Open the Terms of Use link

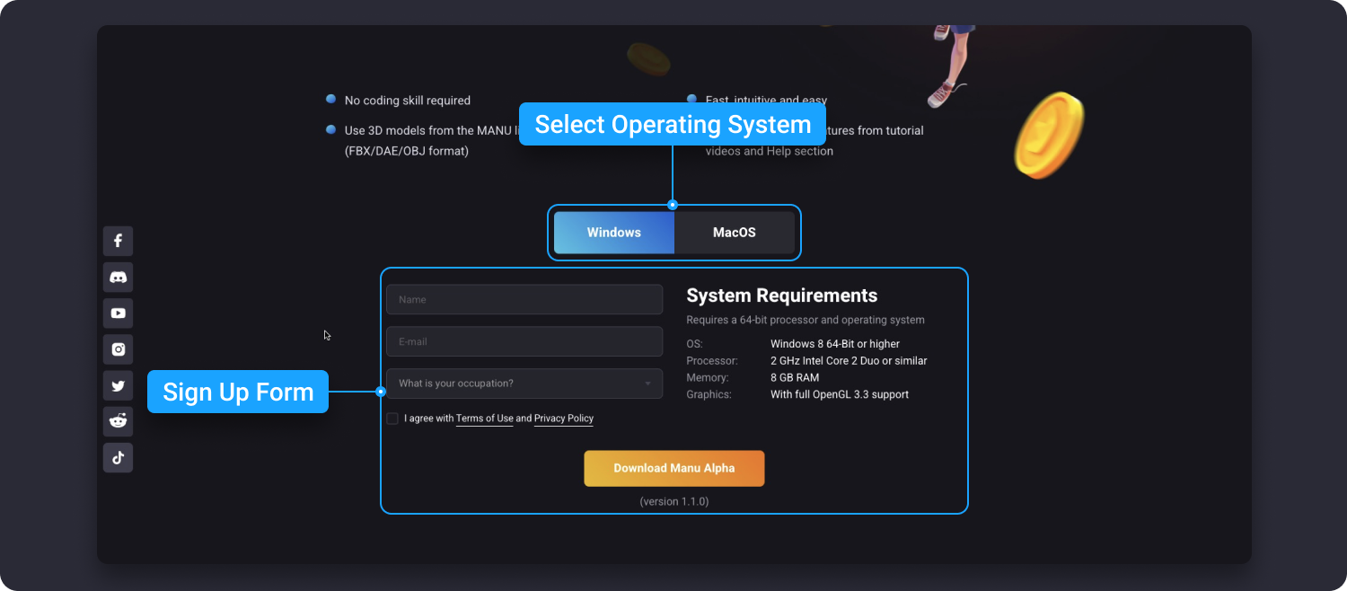point(485,419)
